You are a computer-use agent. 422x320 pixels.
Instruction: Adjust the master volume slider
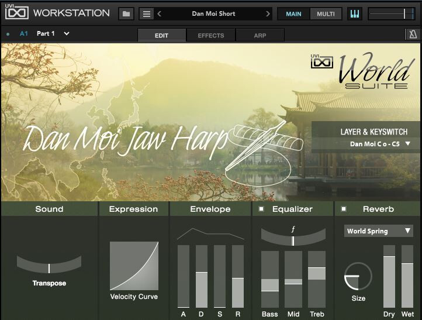(x=392, y=13)
